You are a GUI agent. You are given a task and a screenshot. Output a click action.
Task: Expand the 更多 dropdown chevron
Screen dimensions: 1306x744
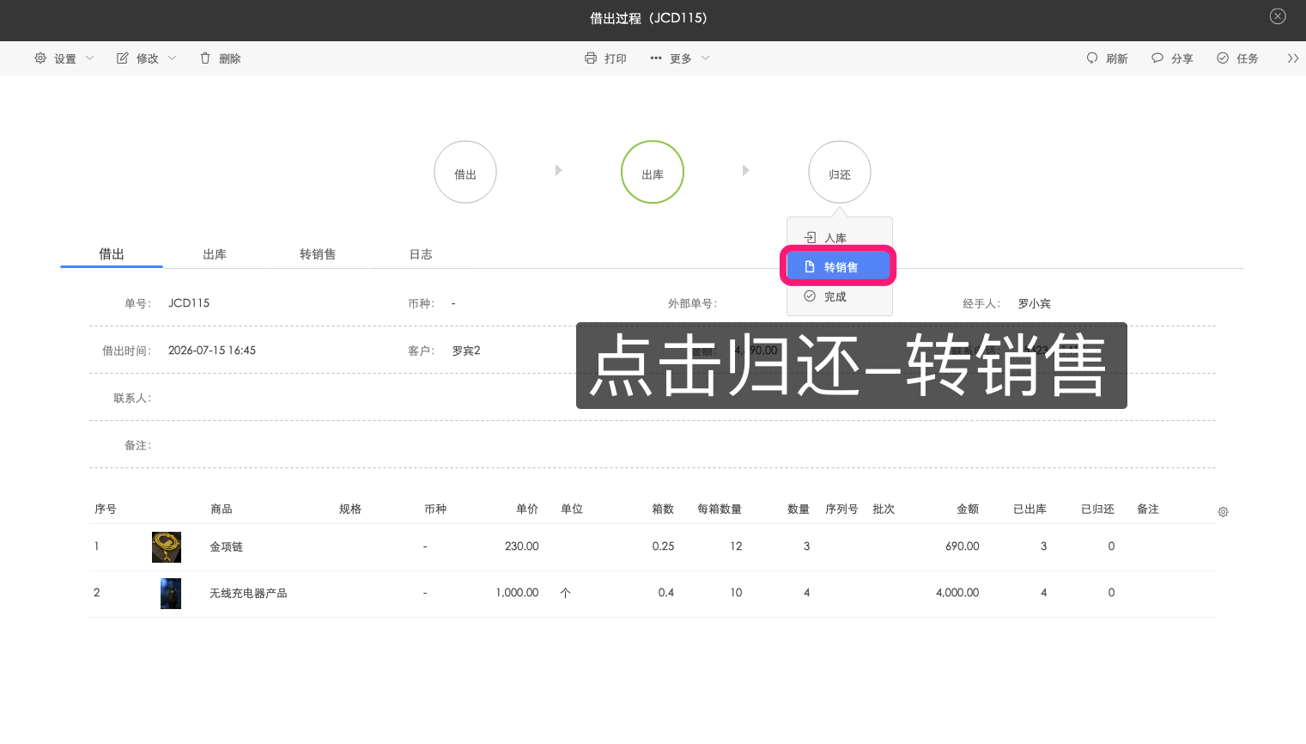pyautogui.click(x=706, y=58)
